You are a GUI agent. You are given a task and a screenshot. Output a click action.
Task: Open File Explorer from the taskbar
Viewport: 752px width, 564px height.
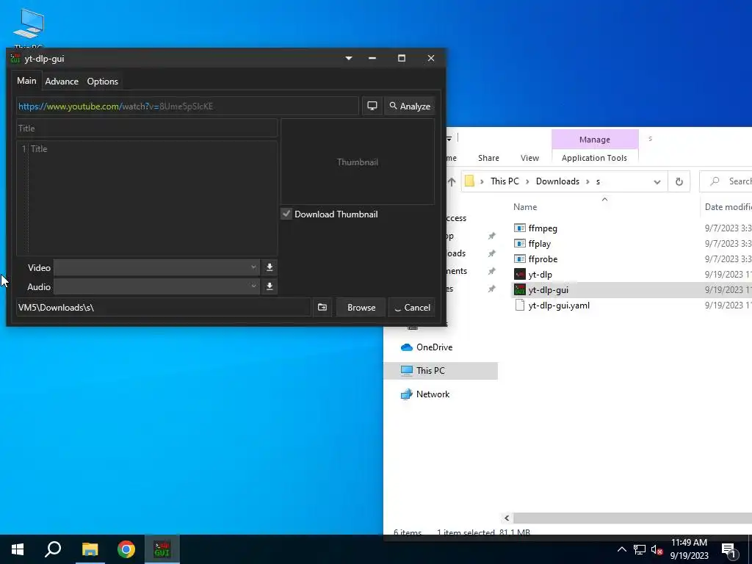tap(90, 549)
